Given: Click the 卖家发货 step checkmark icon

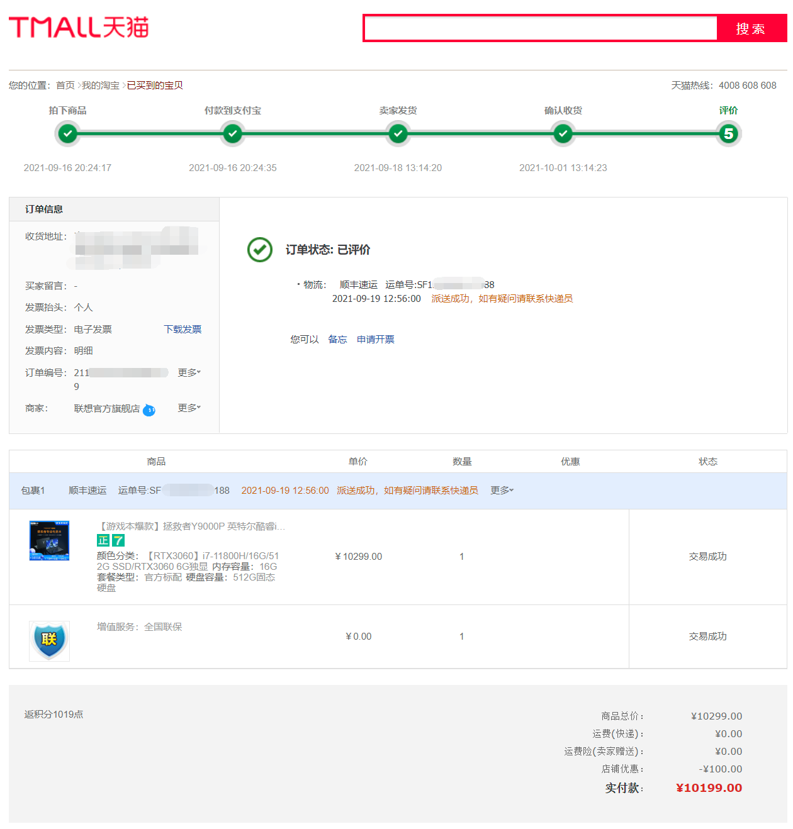Looking at the screenshot, I should [x=398, y=133].
